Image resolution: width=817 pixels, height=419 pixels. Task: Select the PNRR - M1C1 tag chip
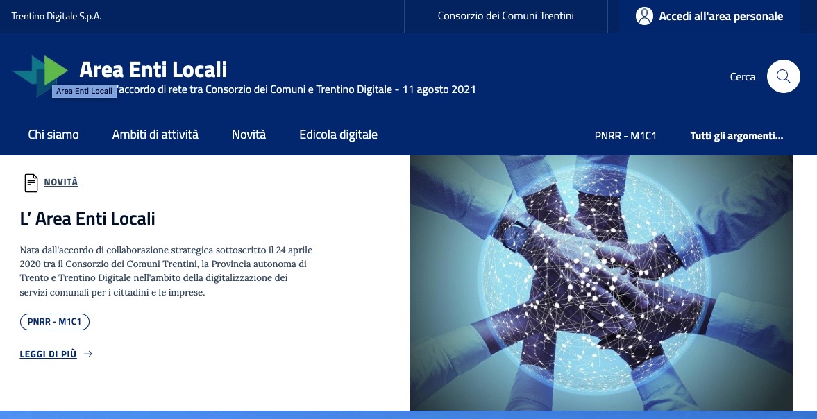tap(55, 322)
